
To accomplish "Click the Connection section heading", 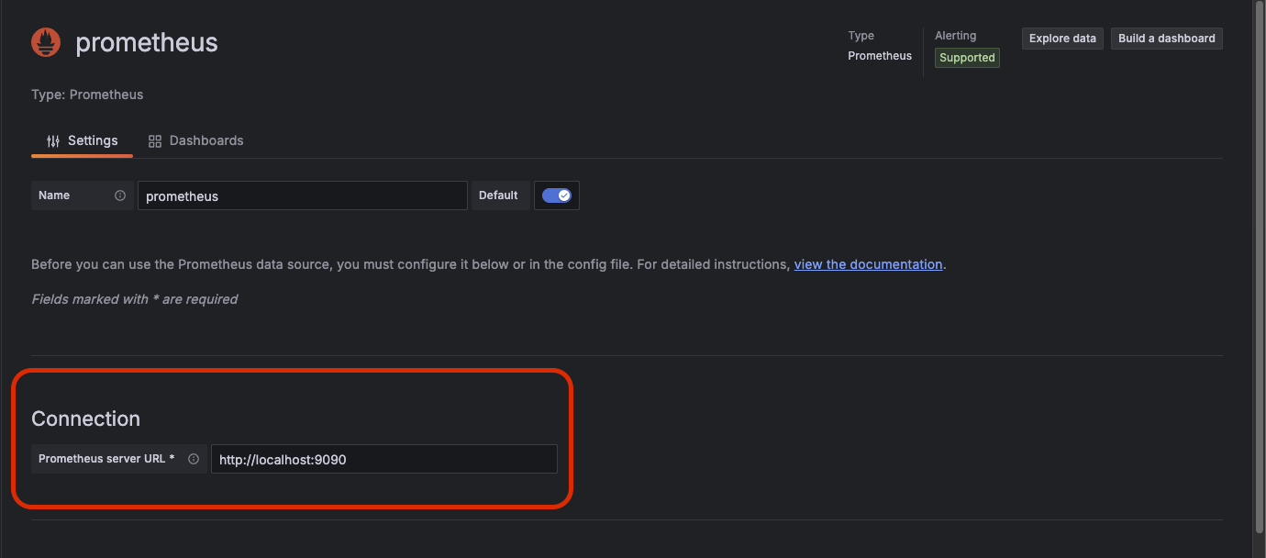I will click(86, 418).
